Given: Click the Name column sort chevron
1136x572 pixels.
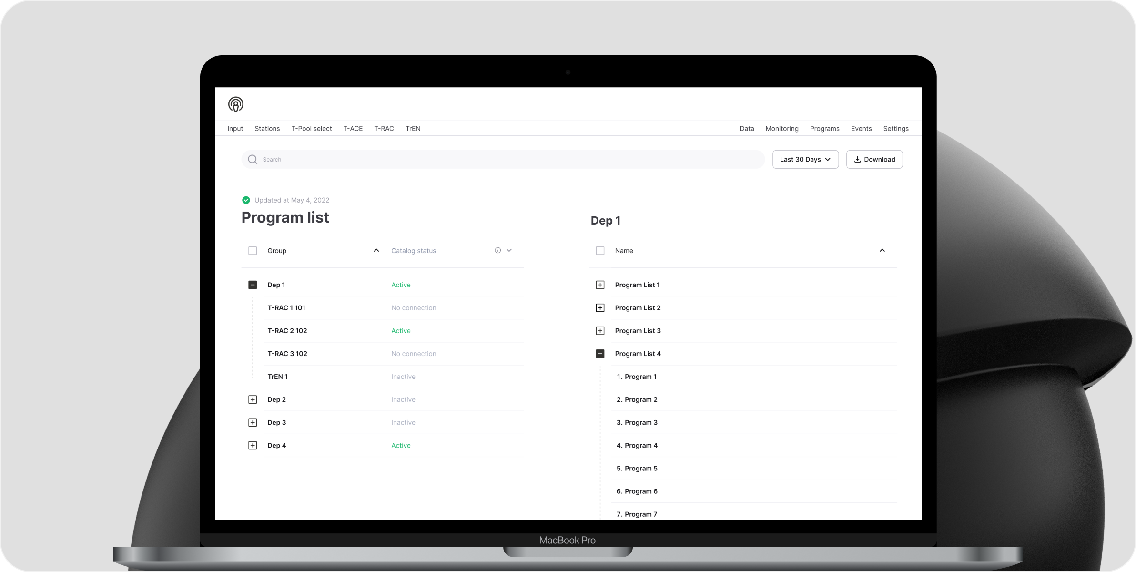Looking at the screenshot, I should (882, 250).
